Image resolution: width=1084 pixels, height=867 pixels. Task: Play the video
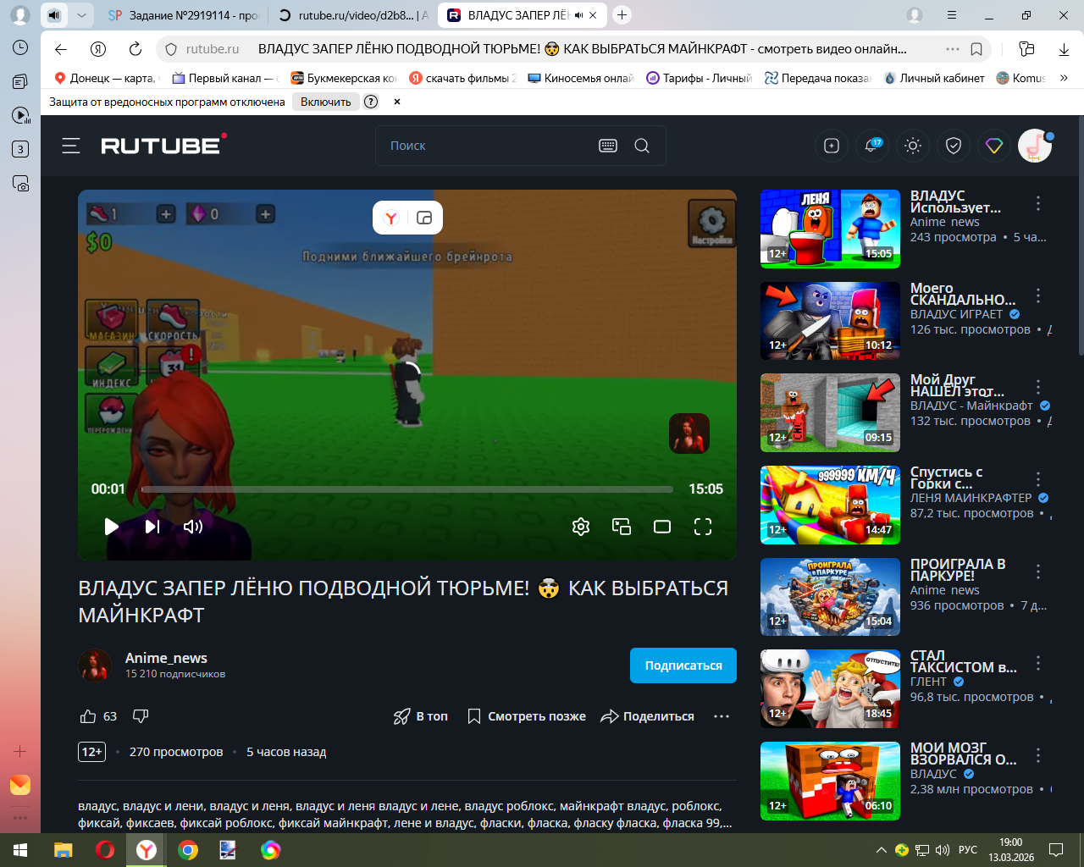click(111, 527)
